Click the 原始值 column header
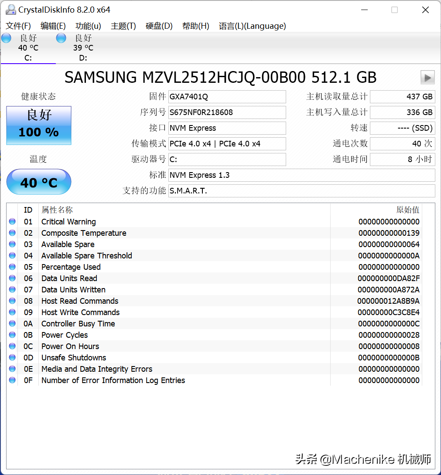The image size is (441, 475). (x=408, y=210)
